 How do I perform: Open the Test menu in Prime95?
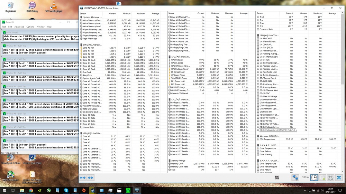[4, 27]
